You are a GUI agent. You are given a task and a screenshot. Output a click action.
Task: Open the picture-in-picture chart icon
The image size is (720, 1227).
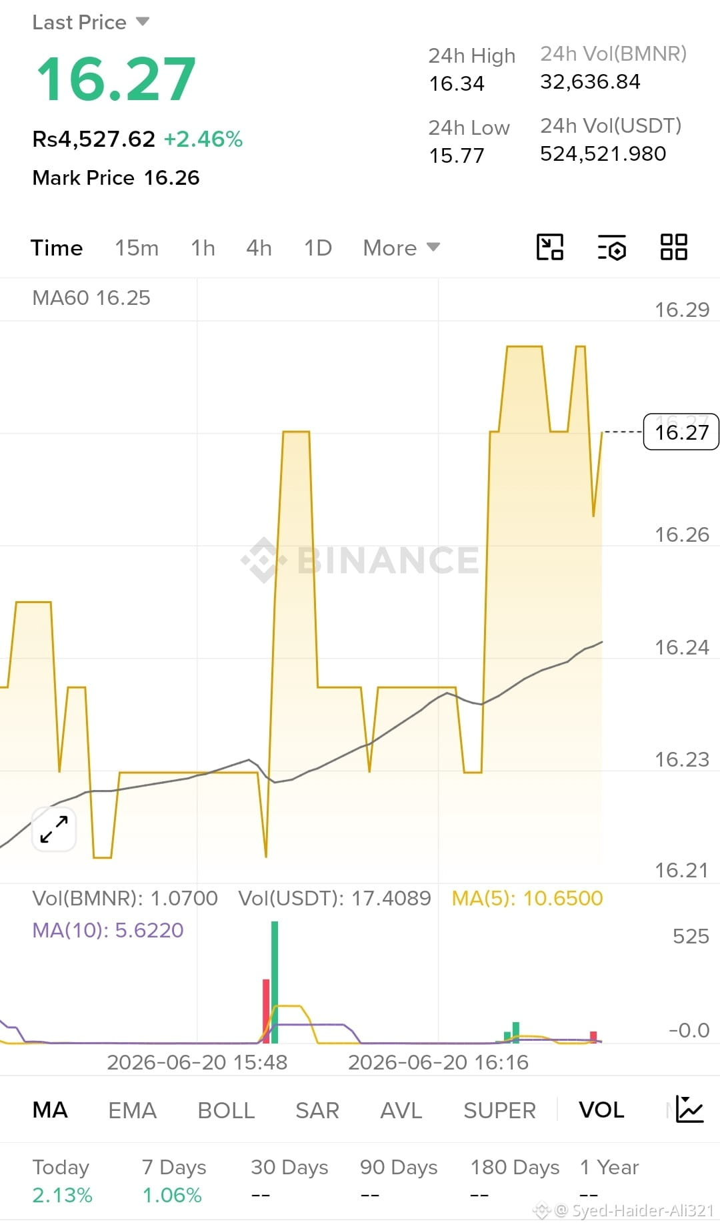click(550, 247)
